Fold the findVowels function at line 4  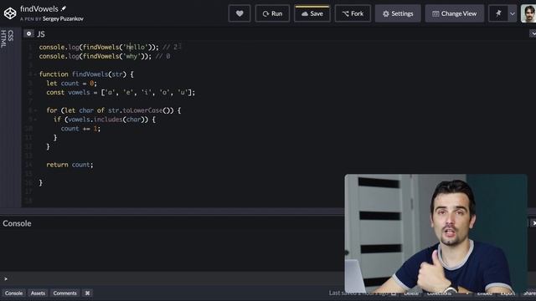[x=35, y=74]
